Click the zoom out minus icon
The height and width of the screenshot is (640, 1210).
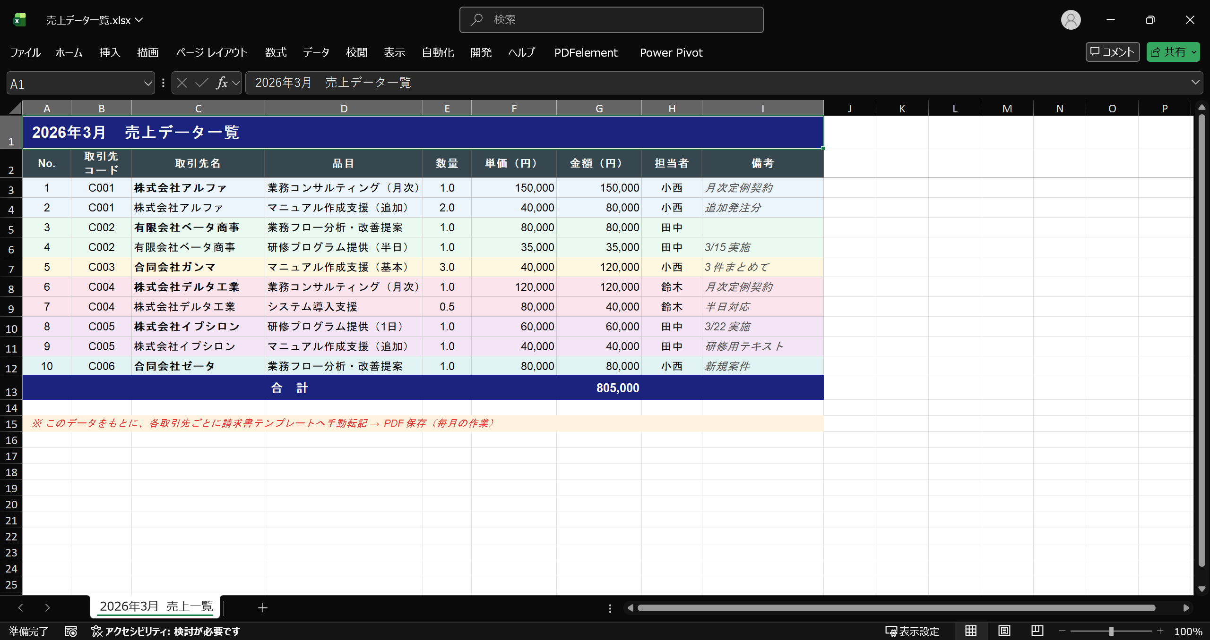(x=1062, y=631)
